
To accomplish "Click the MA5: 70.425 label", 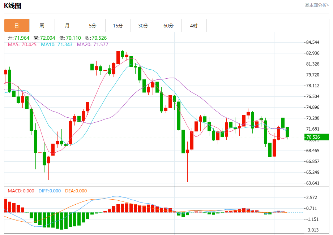I will coord(22,44).
